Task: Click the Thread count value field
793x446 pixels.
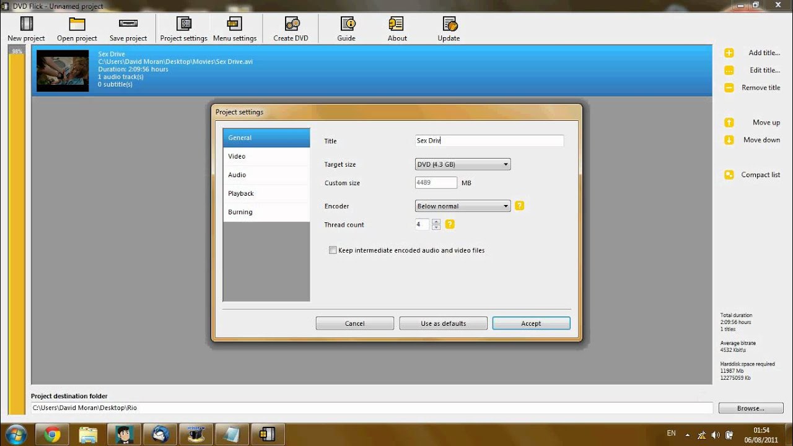Action: (x=423, y=224)
